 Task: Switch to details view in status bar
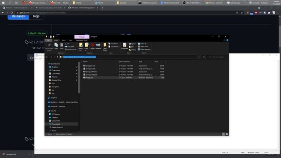[x=223, y=134]
